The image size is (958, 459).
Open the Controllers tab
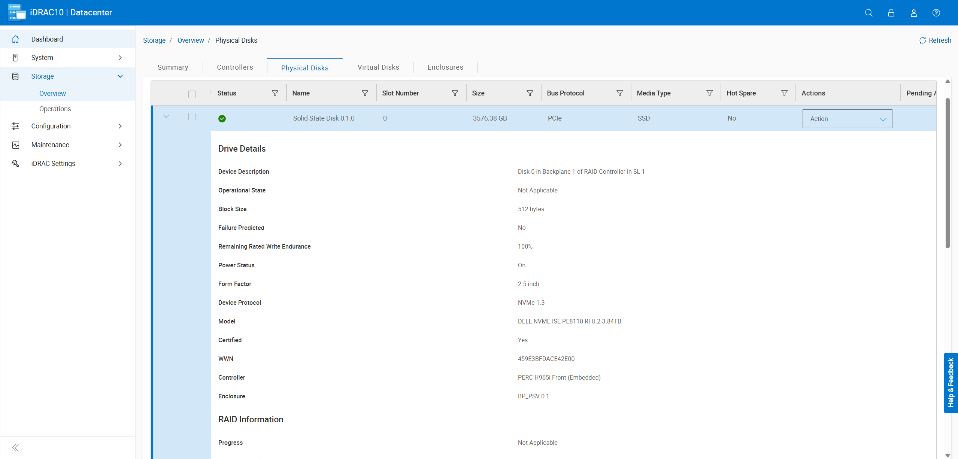(235, 67)
